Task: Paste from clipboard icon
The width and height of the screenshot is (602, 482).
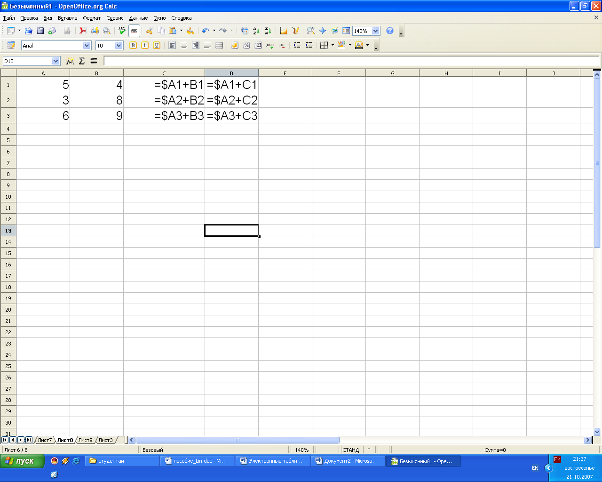Action: pyautogui.click(x=173, y=31)
